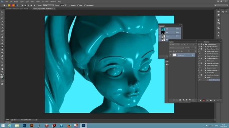Open Windows Start button
Image resolution: width=229 pixels, height=128 pixels.
3,126
